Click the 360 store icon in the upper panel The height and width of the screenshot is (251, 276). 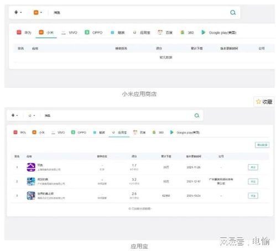point(182,33)
